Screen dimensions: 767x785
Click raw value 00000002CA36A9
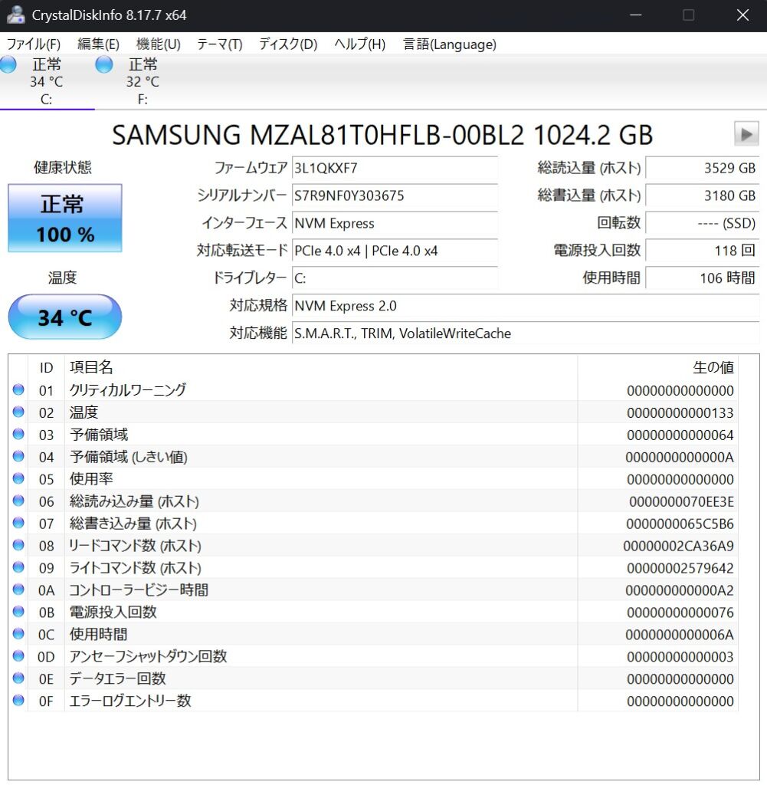click(678, 546)
